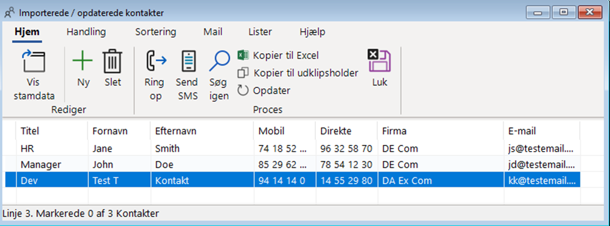Click the status bar Linje 3 text
This screenshot has width=610, height=226.
coord(81,214)
